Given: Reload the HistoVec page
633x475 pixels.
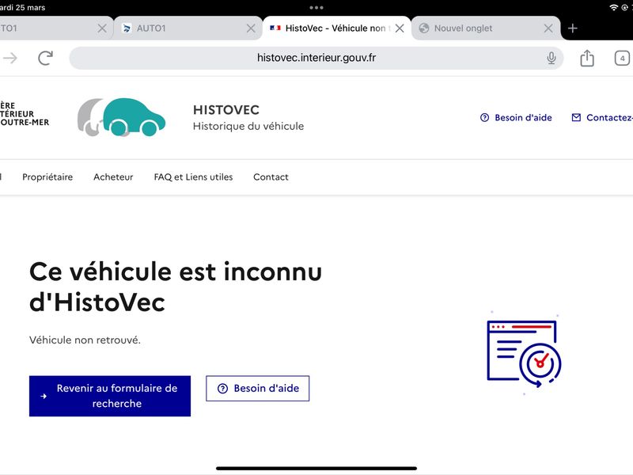Looking at the screenshot, I should coord(46,58).
